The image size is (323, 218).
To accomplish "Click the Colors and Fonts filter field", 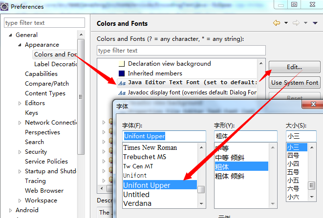I will pyautogui.click(x=181, y=51).
